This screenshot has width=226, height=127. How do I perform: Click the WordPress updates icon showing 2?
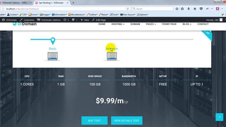tap(66, 20)
